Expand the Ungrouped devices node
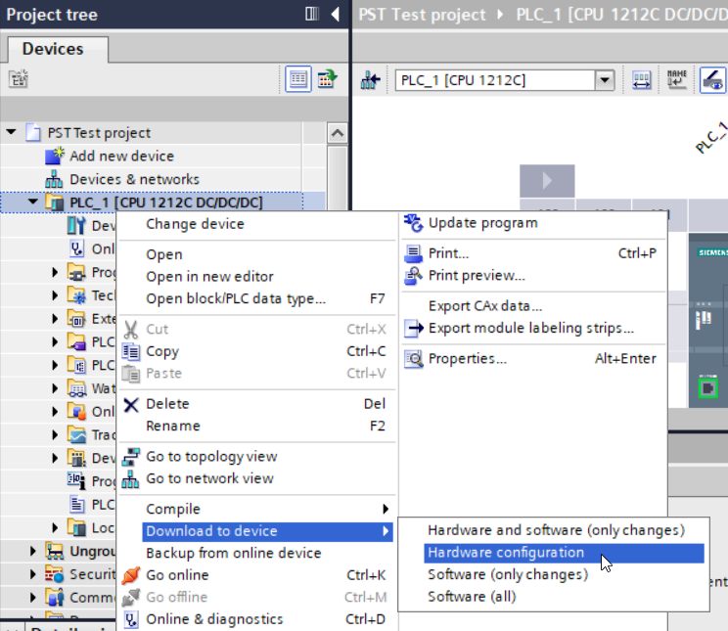The height and width of the screenshot is (631, 728). pyautogui.click(x=32, y=551)
